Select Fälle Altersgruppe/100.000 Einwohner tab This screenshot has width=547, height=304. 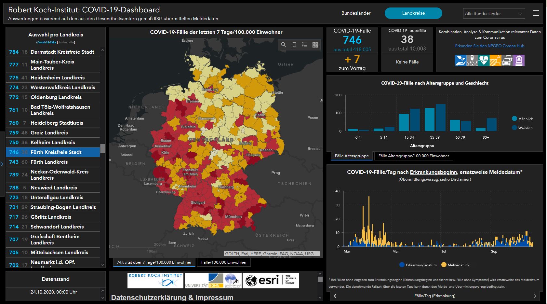(x=413, y=156)
